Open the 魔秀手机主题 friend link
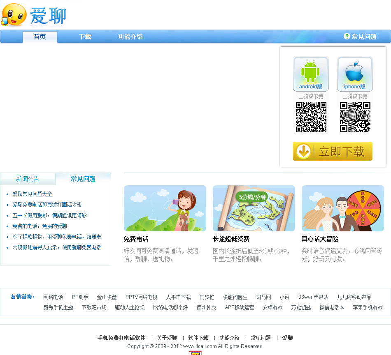This screenshot has width=391, height=355. pyautogui.click(x=58, y=307)
